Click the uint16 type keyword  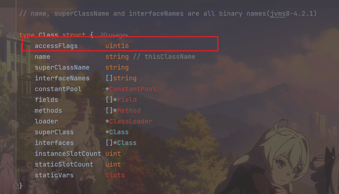coord(117,46)
